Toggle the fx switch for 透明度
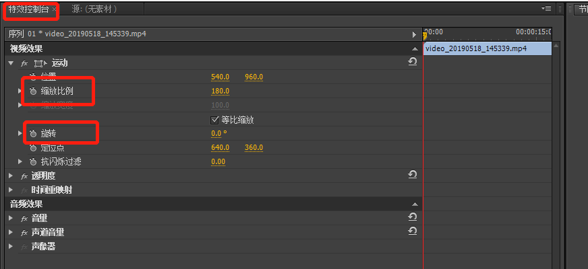This screenshot has height=269, width=588. [24, 176]
